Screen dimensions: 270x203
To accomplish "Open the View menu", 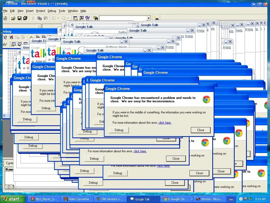I will tap(20, 11).
